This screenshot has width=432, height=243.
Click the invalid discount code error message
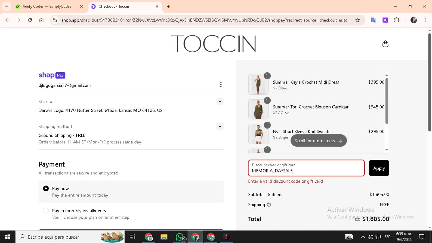pyautogui.click(x=285, y=181)
